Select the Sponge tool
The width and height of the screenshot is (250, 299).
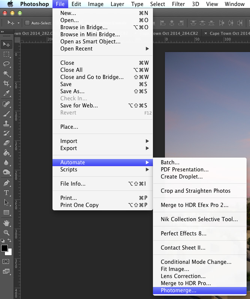tap(6, 172)
